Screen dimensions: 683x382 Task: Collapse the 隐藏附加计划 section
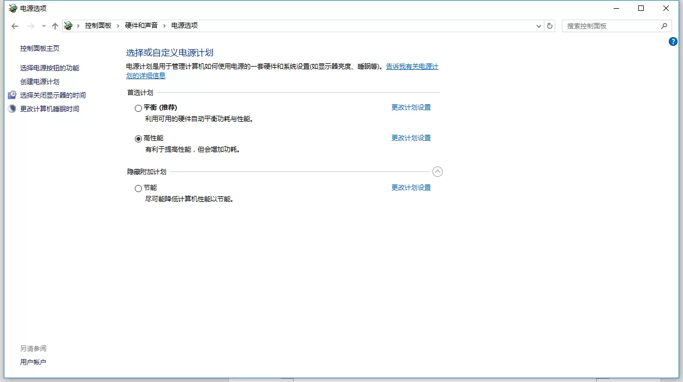tap(437, 171)
